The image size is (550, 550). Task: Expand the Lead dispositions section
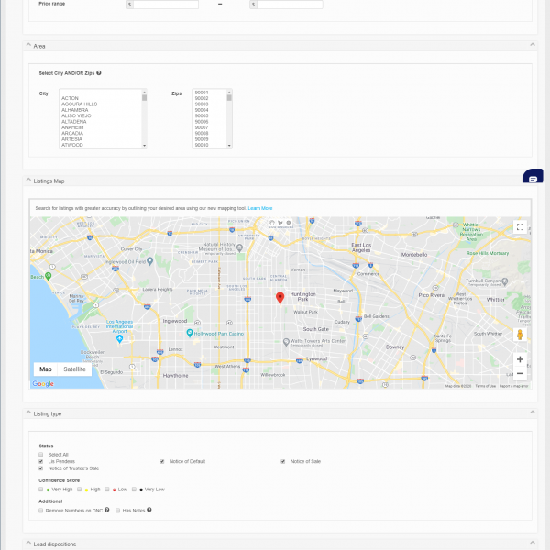(x=532, y=544)
